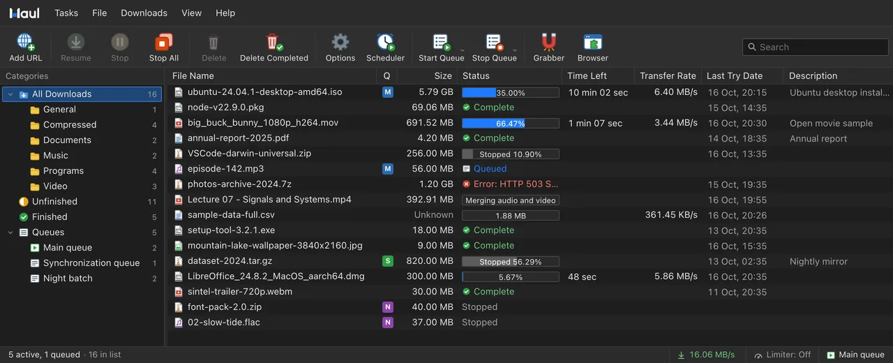Click the Resume toolbar icon
The image size is (893, 363).
[x=76, y=43]
